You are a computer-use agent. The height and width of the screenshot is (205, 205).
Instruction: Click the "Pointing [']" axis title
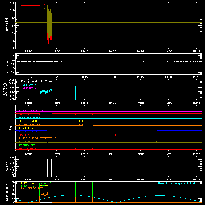pos(7,25)
